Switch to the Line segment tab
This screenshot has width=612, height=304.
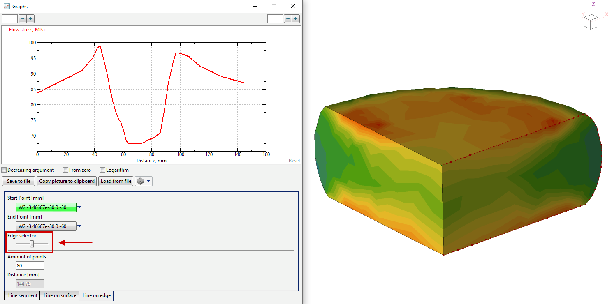coord(22,295)
